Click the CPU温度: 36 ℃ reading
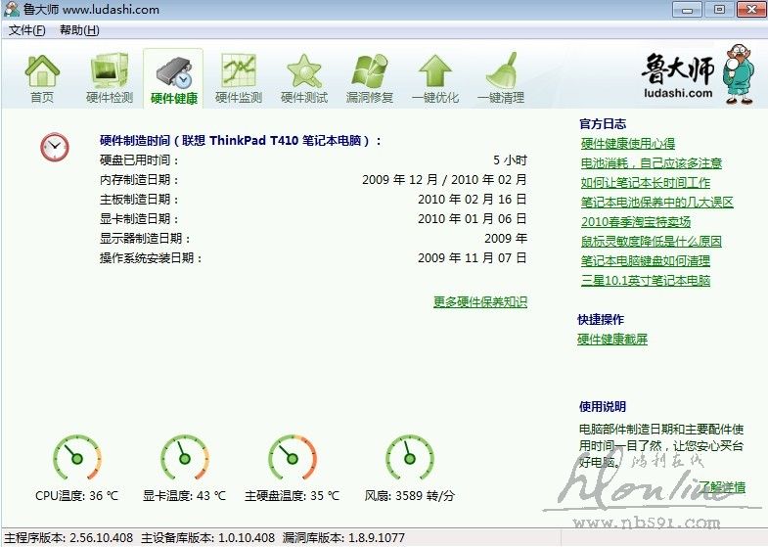Screen dimensions: 768x547 click(77, 496)
